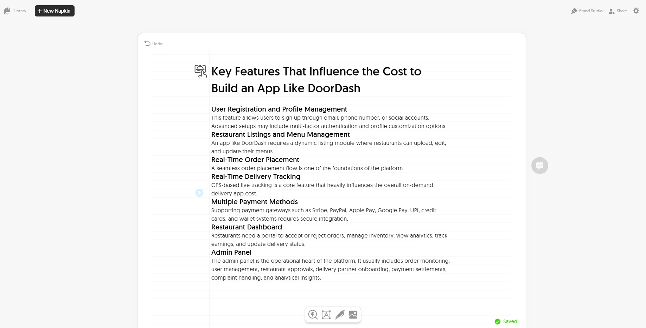The height and width of the screenshot is (328, 646).
Task: Create a New Napkin
Action: [x=55, y=11]
